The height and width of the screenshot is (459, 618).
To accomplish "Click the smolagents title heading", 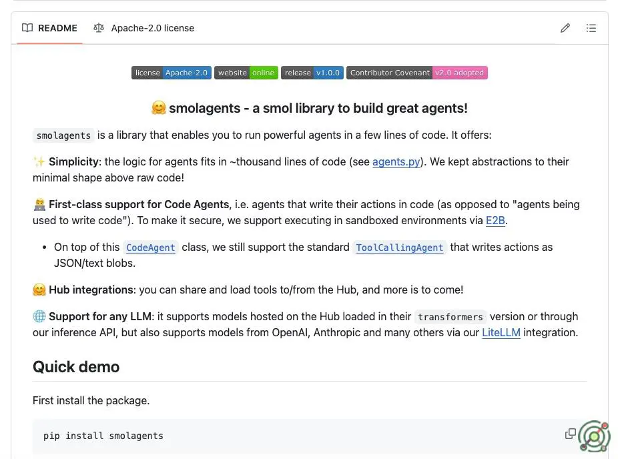I will (310, 108).
